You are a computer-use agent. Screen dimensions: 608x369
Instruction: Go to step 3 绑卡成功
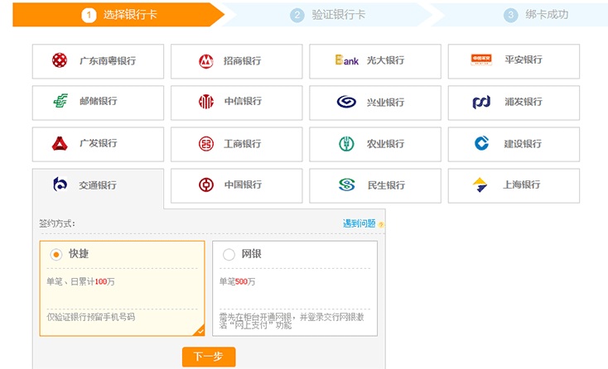pos(536,15)
